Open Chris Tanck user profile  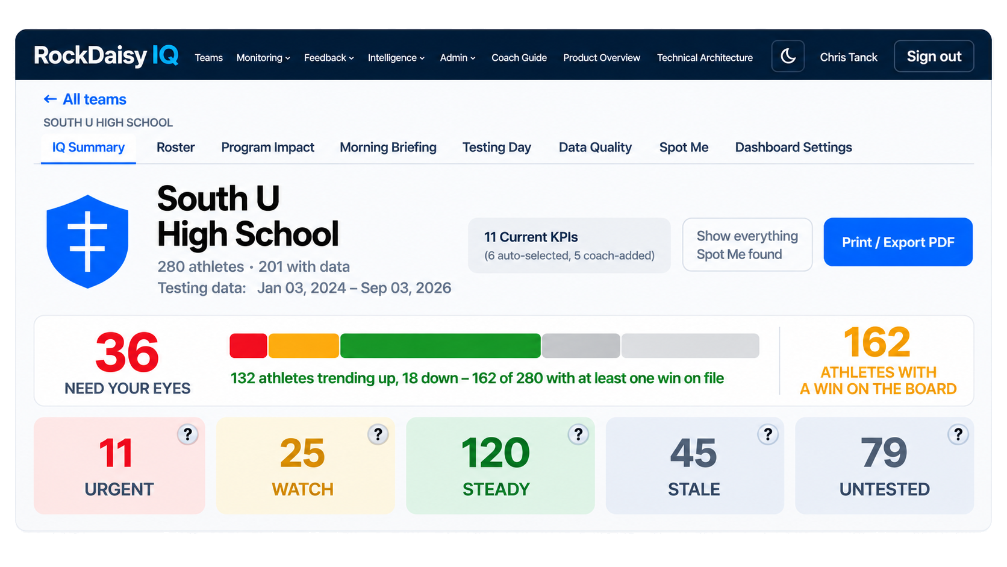[x=849, y=57]
